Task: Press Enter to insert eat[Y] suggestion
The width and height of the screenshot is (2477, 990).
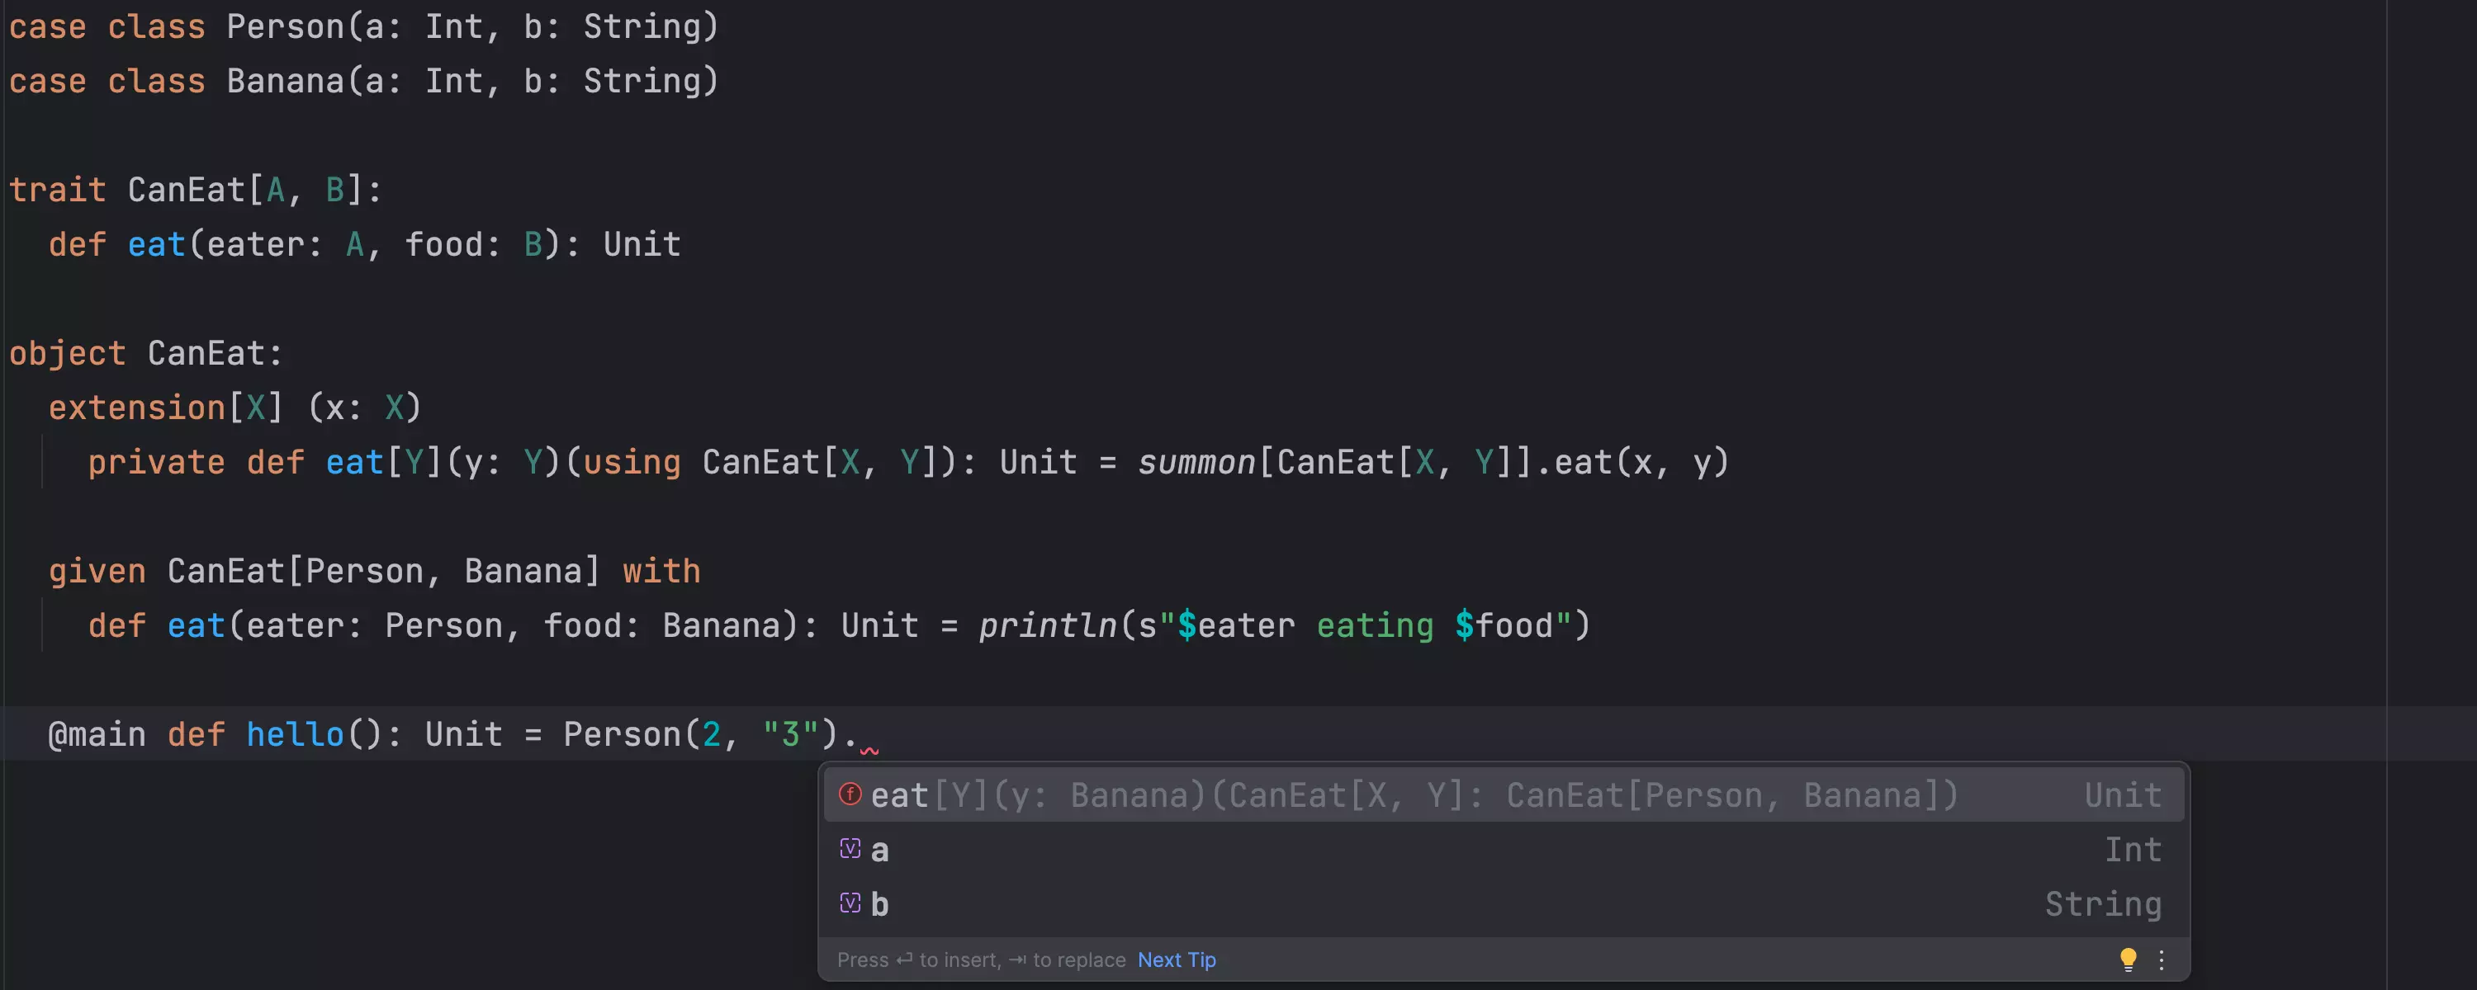Action: (1501, 794)
